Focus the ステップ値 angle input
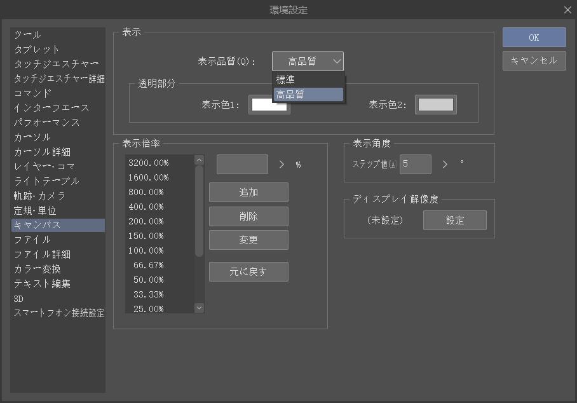Screen dimensions: 577x403 pos(416,164)
